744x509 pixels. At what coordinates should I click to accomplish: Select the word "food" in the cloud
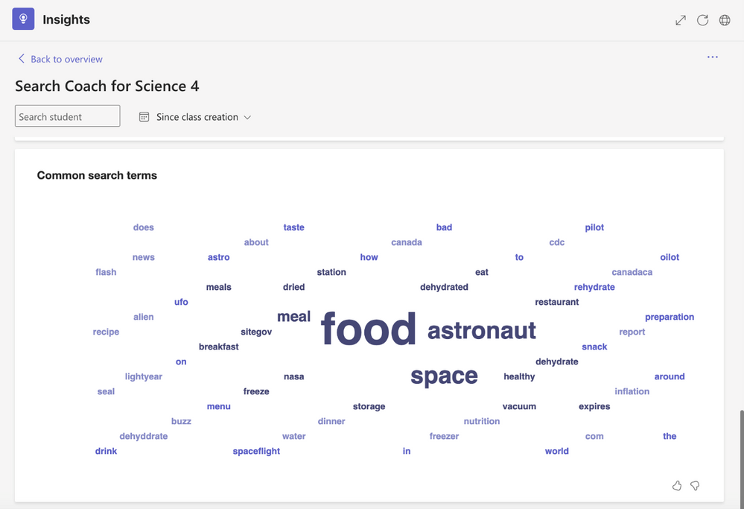point(369,329)
